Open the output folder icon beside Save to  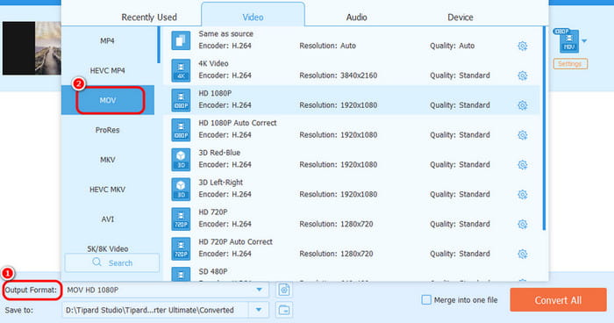(x=284, y=310)
